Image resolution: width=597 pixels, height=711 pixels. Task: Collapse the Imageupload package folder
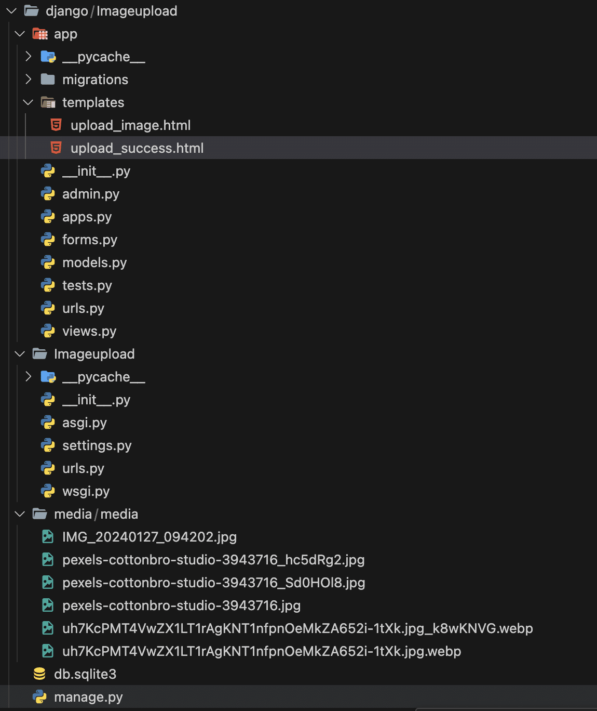click(x=20, y=354)
